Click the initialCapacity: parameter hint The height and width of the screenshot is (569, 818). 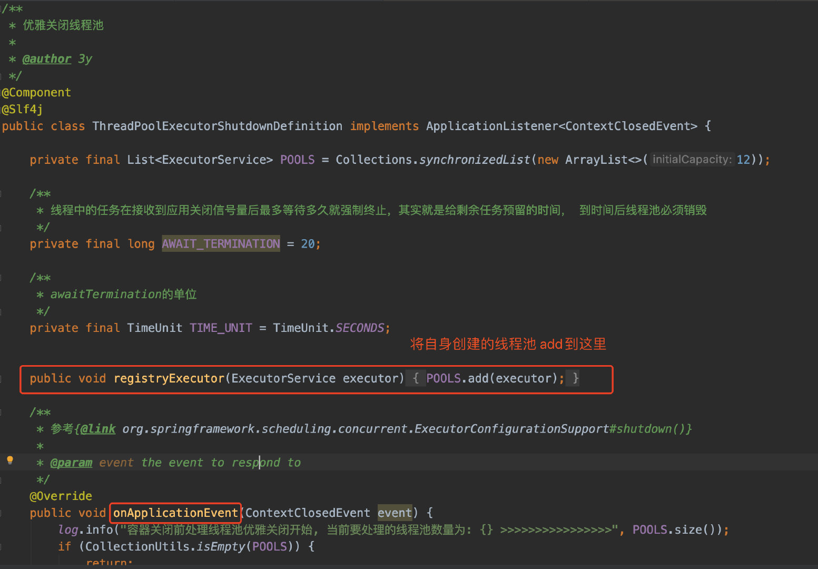[x=692, y=160]
